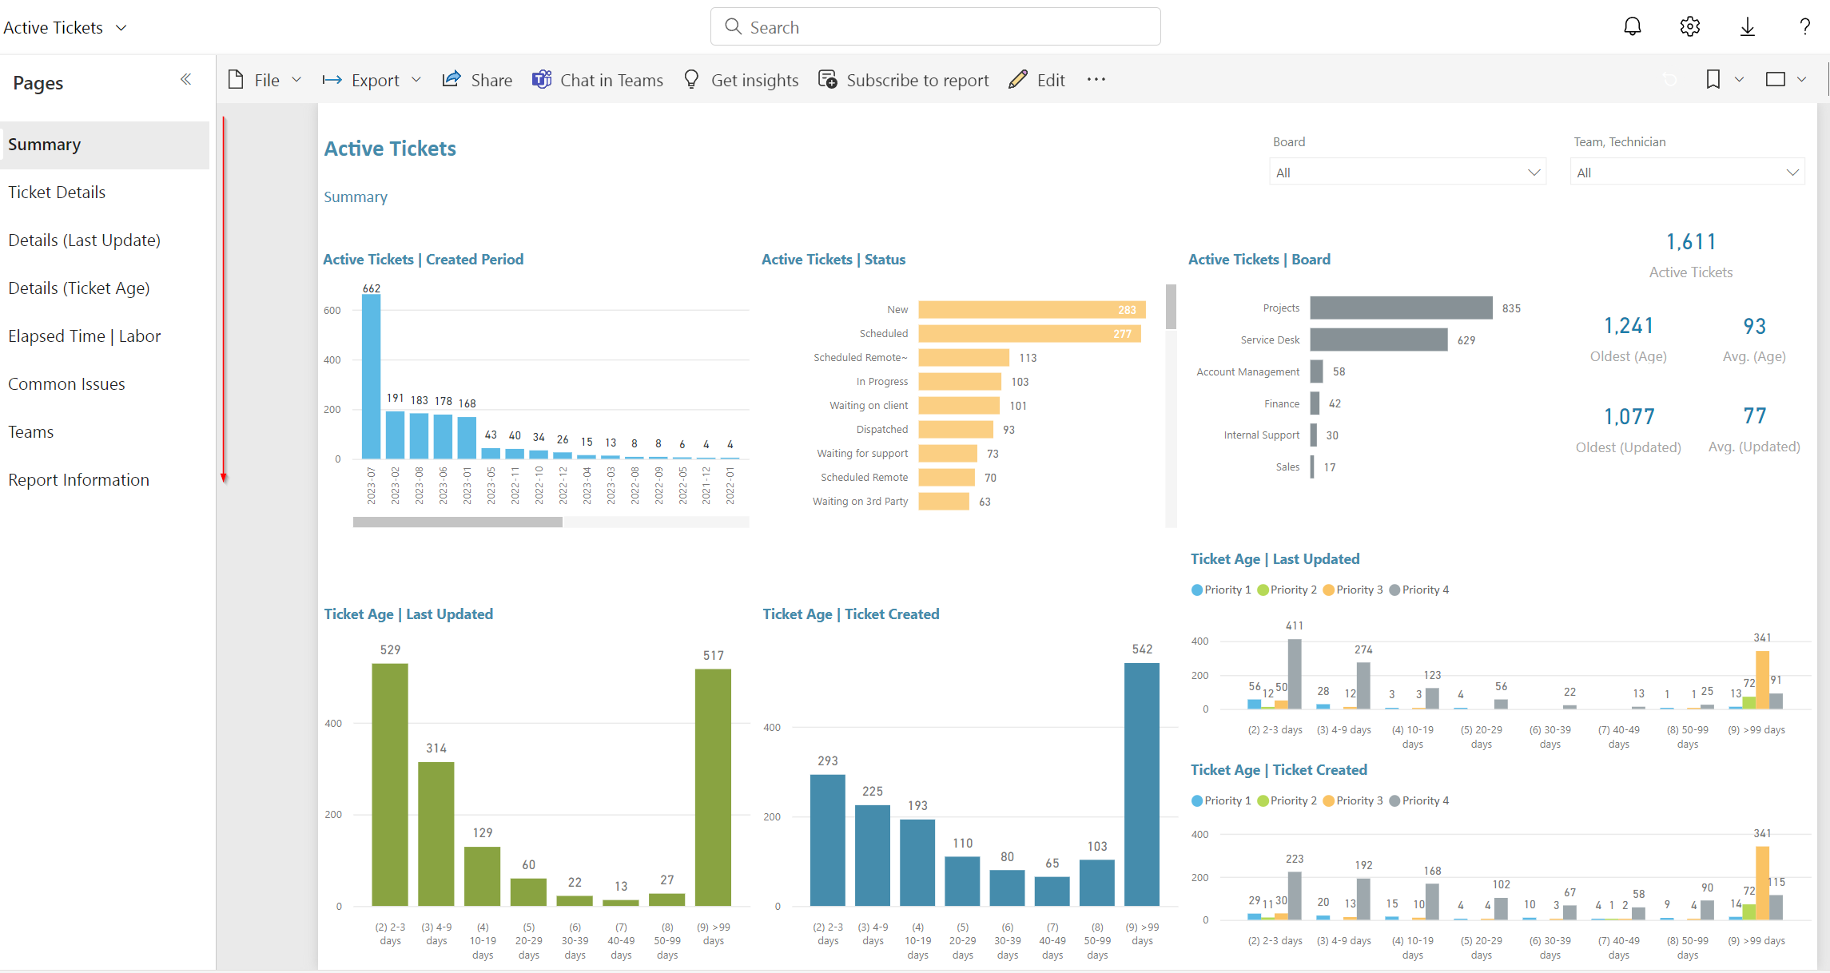
Task: Click Chat in Teams button
Action: [598, 80]
